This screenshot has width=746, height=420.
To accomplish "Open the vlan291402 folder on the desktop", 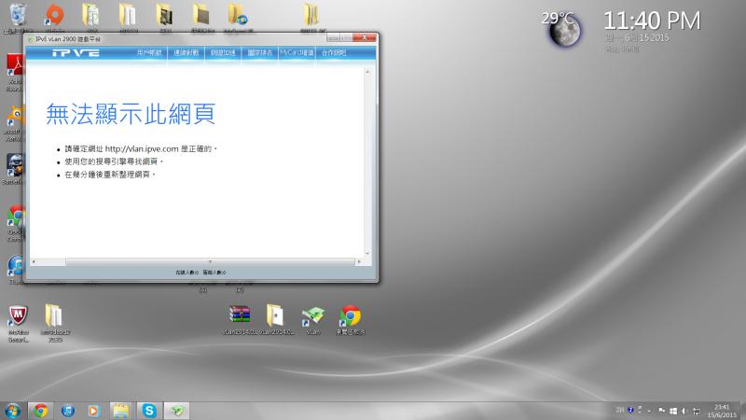I will pos(275,320).
